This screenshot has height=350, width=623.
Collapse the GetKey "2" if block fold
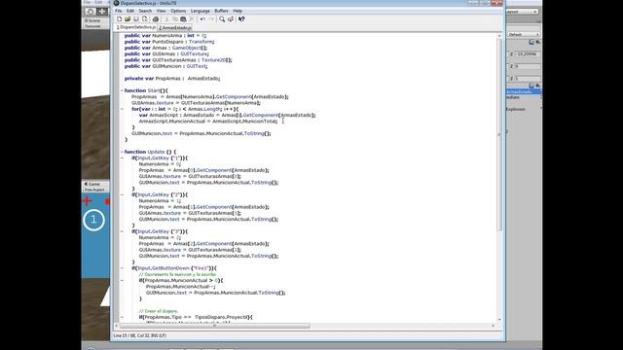(122, 194)
